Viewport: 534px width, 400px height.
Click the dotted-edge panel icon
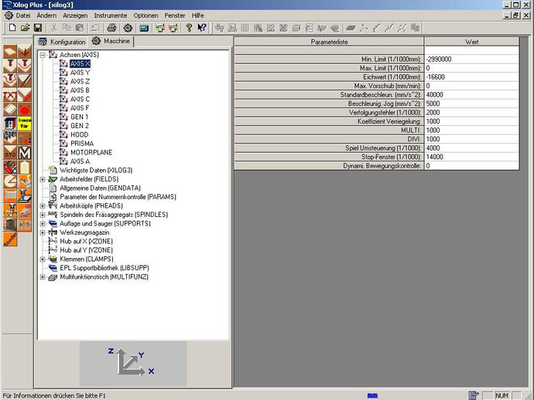click(10, 110)
